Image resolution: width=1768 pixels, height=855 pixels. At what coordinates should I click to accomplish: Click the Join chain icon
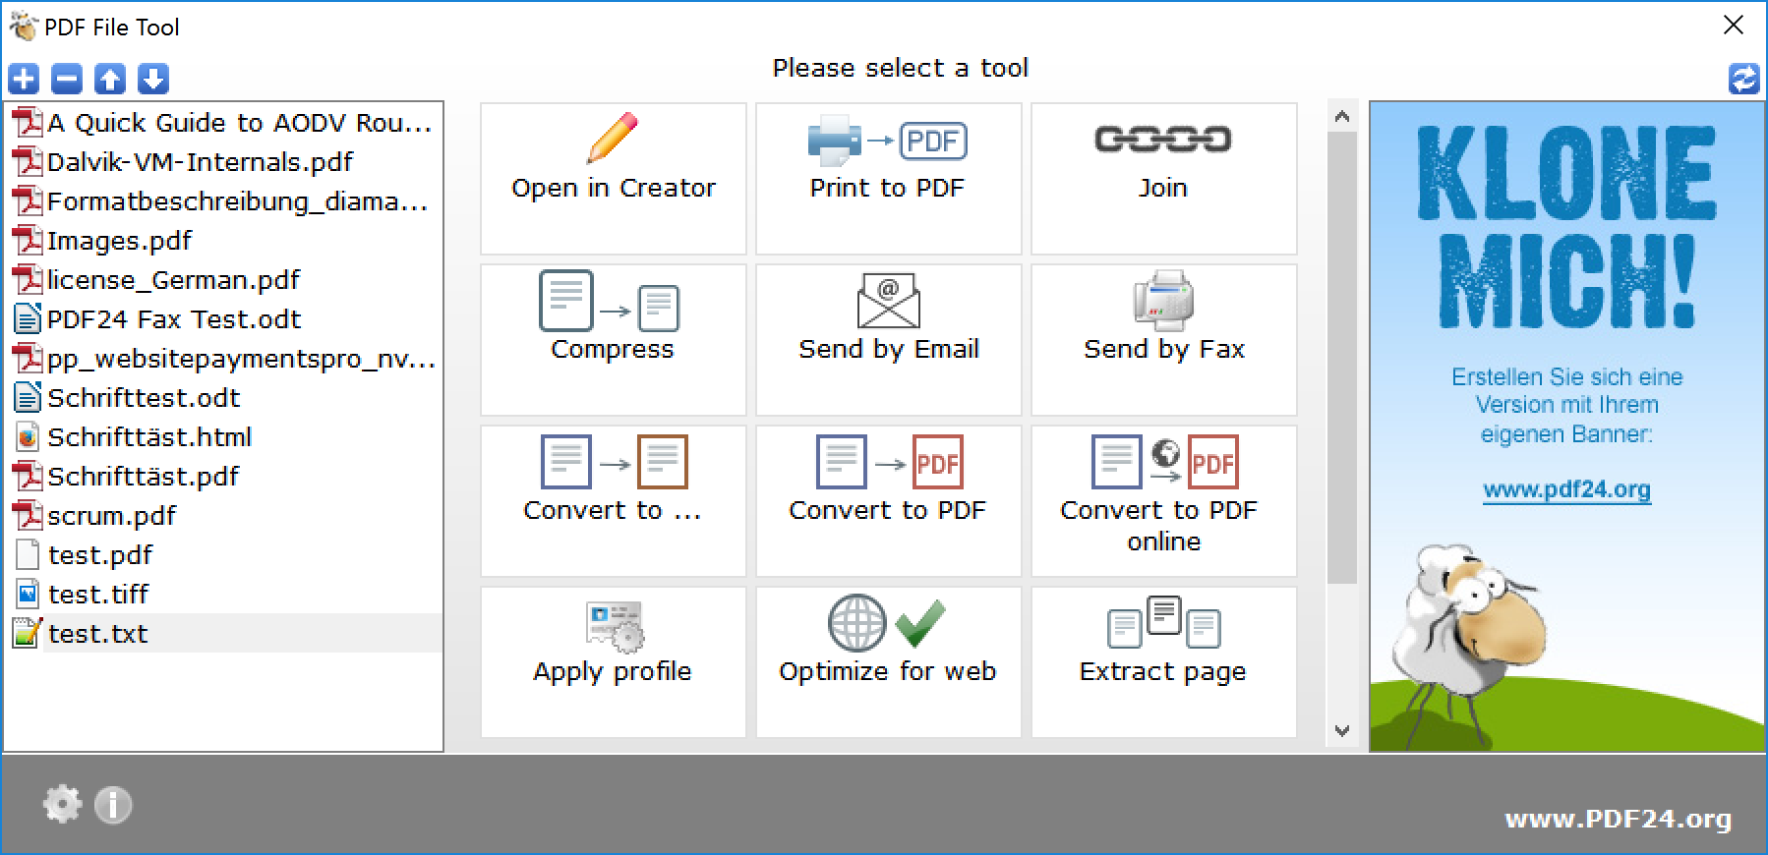coord(1163,140)
